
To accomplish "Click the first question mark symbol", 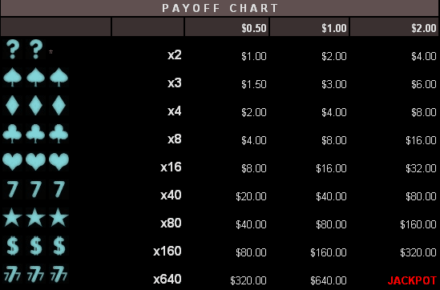I will (x=13, y=50).
